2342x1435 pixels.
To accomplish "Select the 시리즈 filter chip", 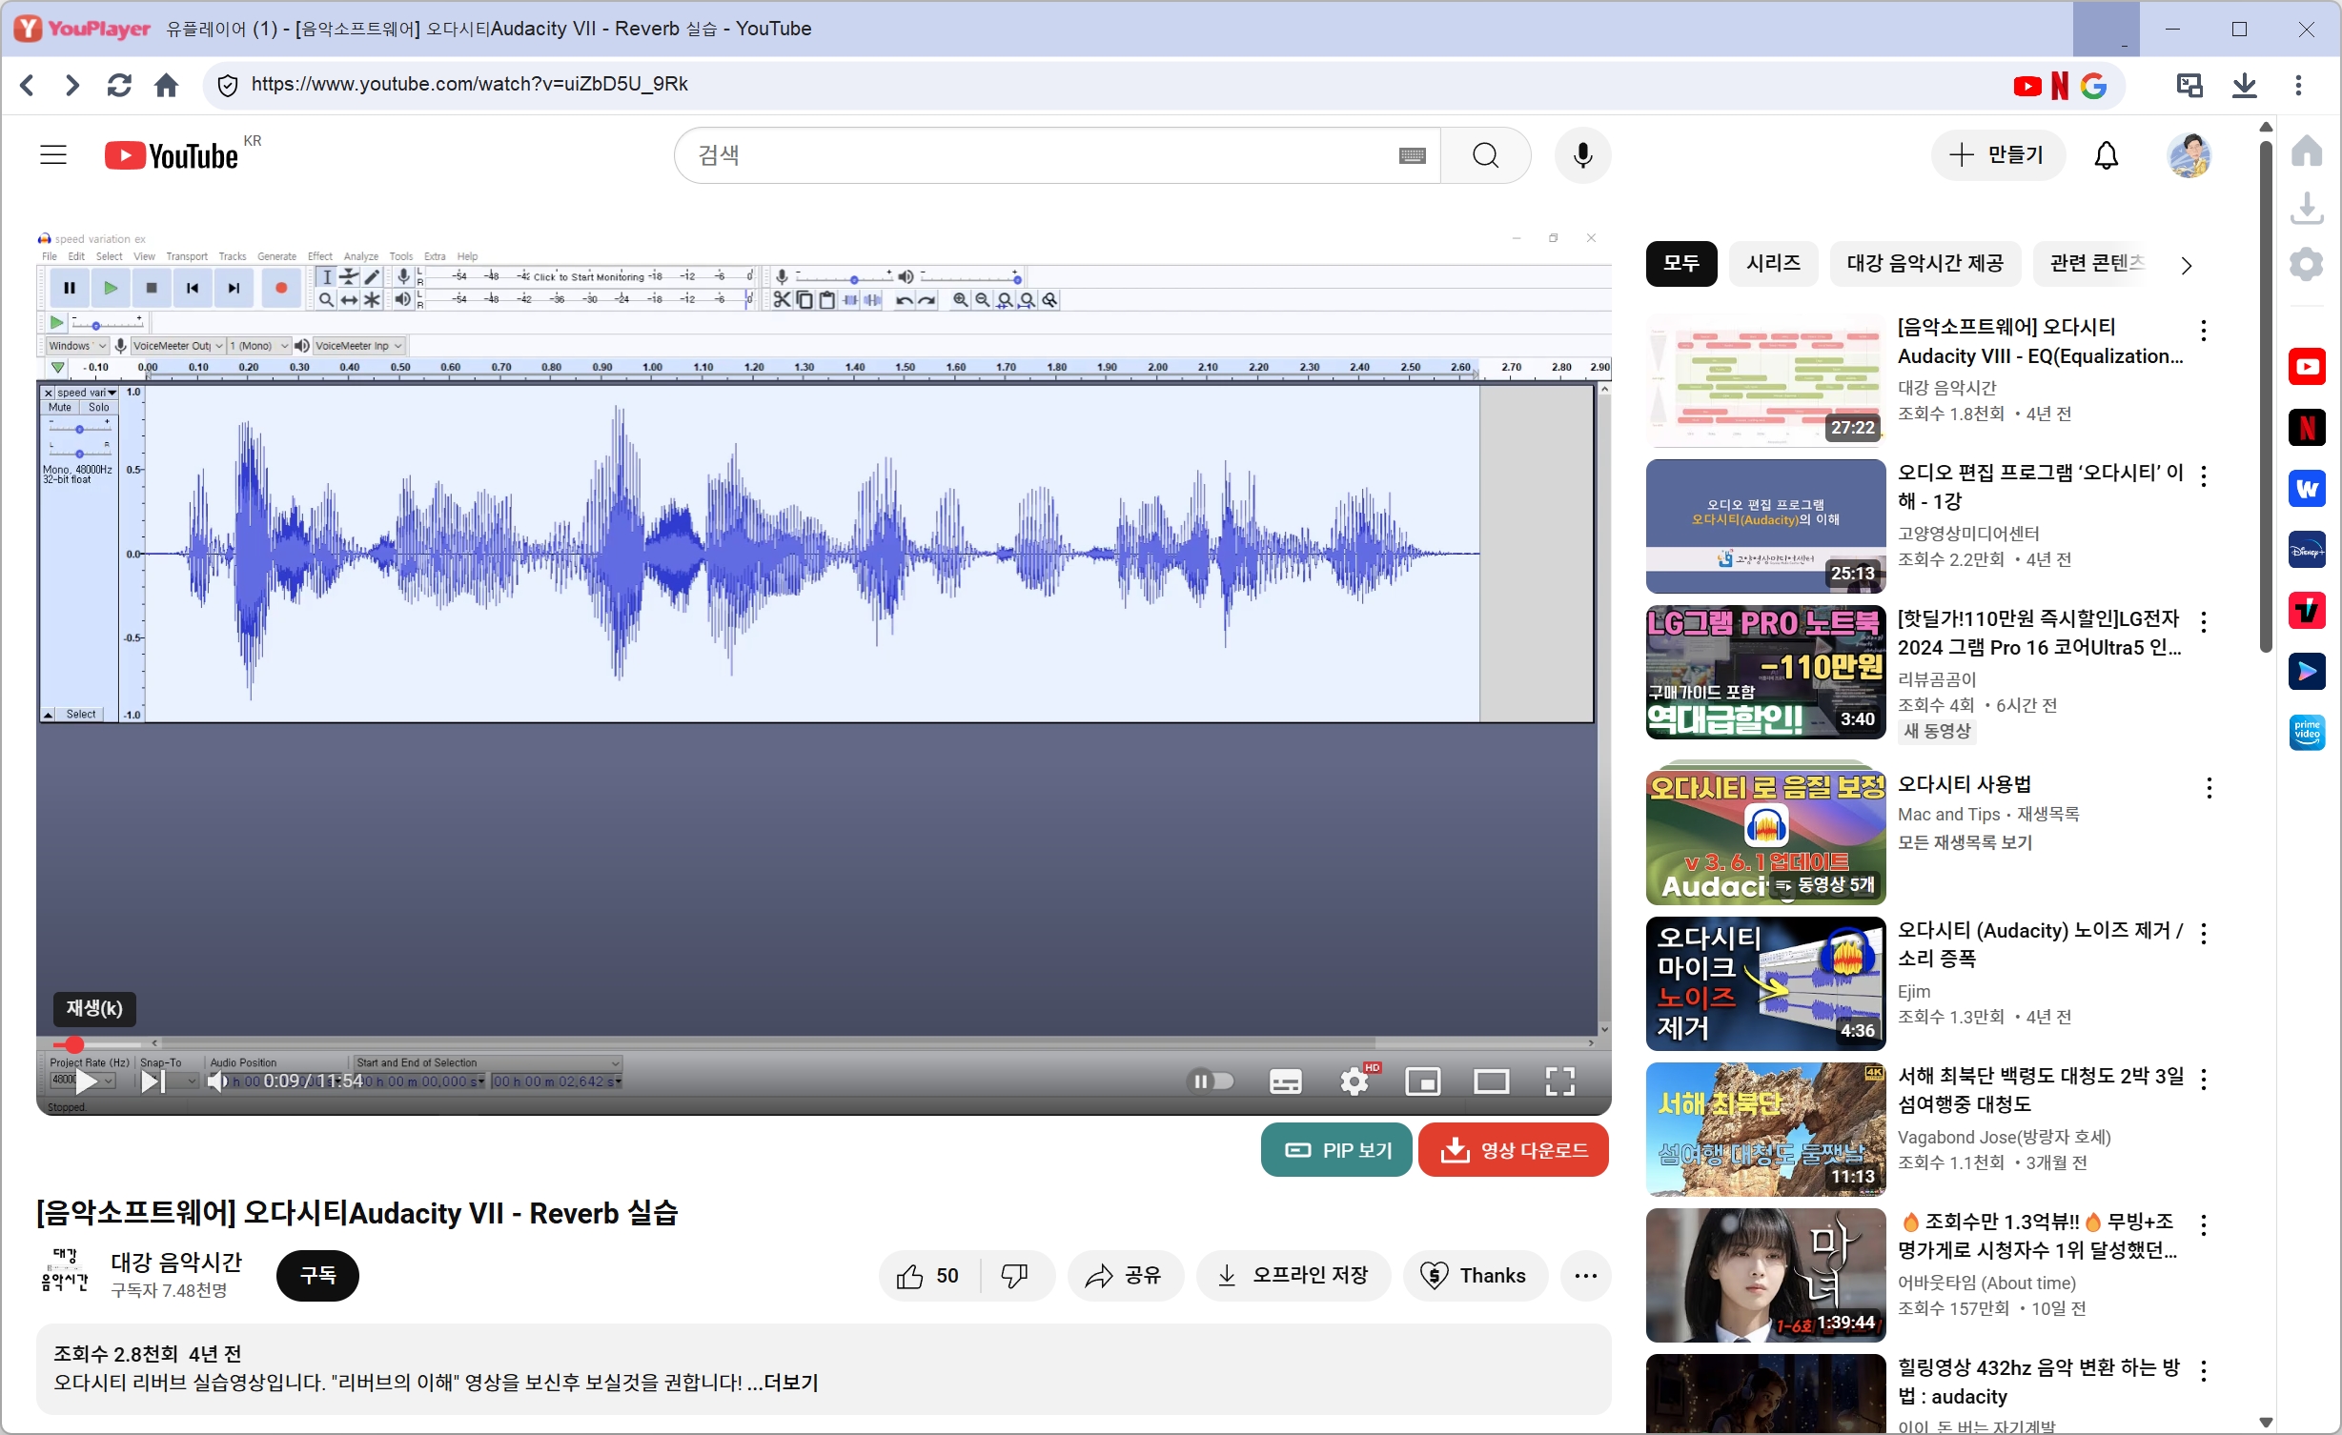I will tap(1773, 263).
